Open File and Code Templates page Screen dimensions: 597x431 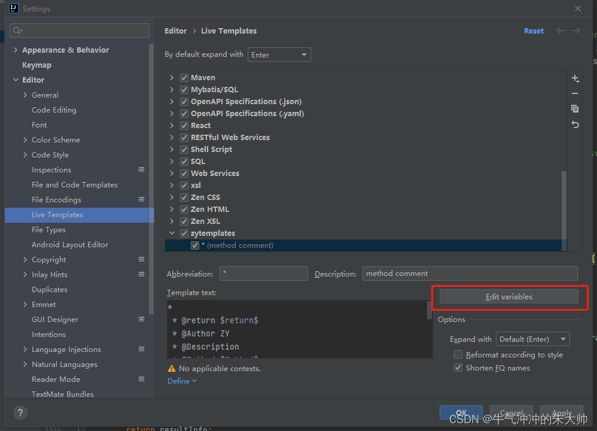[75, 185]
